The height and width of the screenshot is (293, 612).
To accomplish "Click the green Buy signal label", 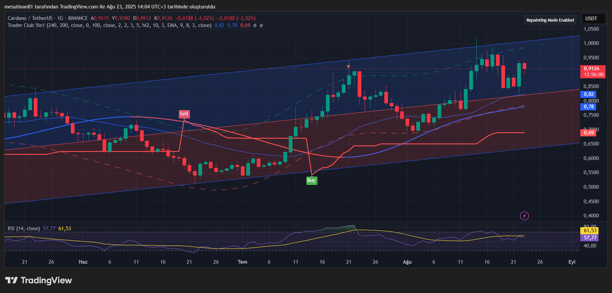I will pos(311,180).
